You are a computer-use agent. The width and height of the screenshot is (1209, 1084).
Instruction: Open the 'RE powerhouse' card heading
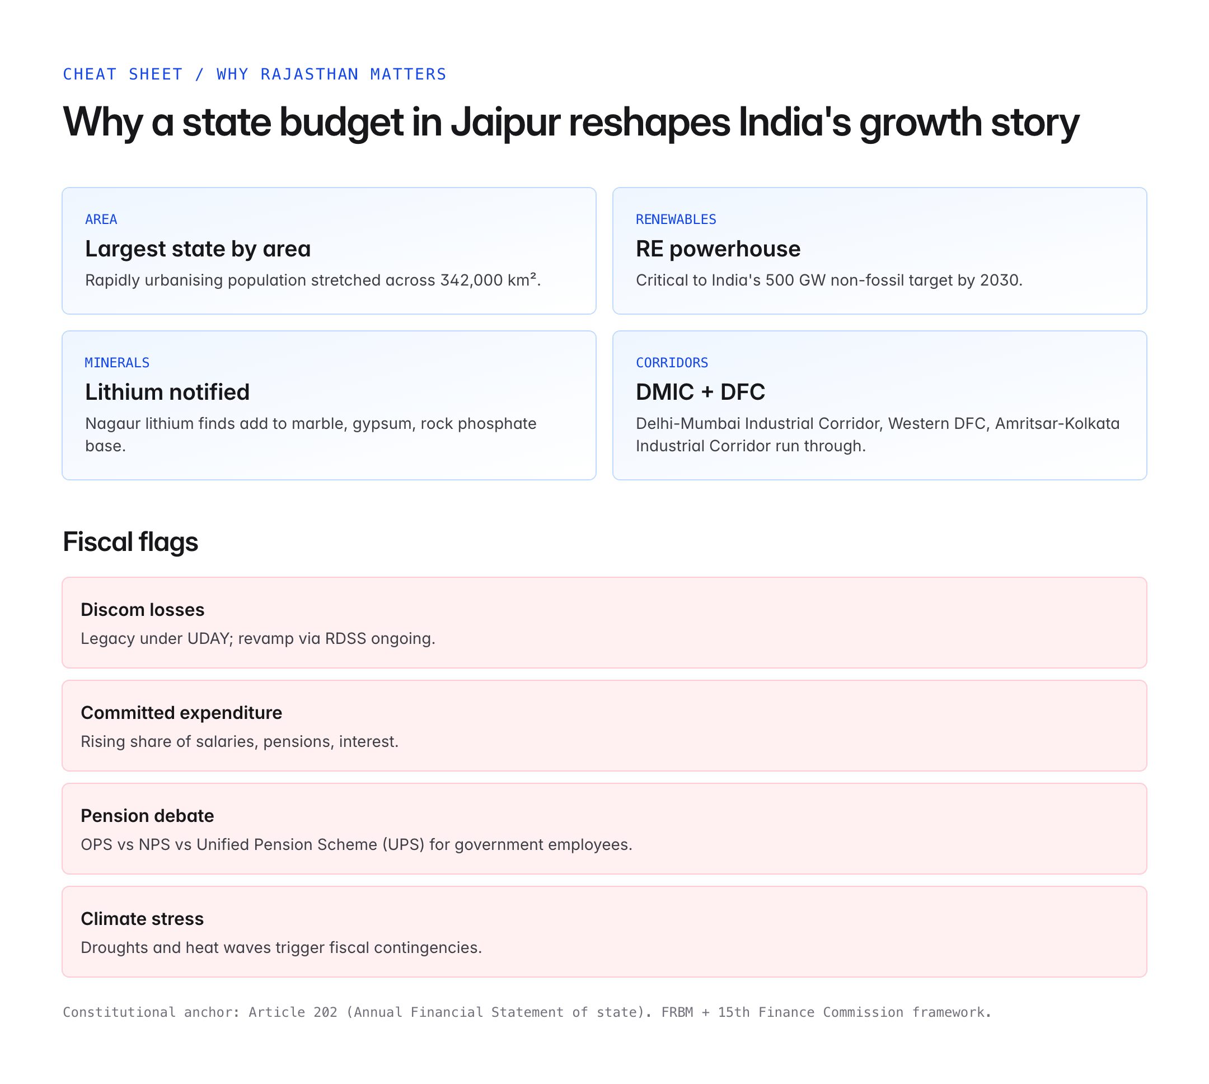718,249
